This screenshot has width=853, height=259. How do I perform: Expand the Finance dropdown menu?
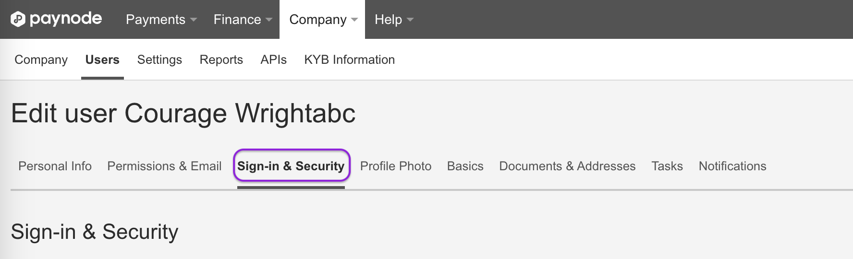(x=243, y=20)
